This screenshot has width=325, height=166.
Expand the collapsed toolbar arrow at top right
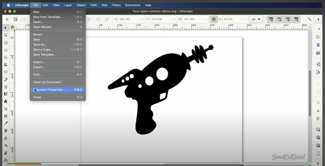tap(318, 19)
